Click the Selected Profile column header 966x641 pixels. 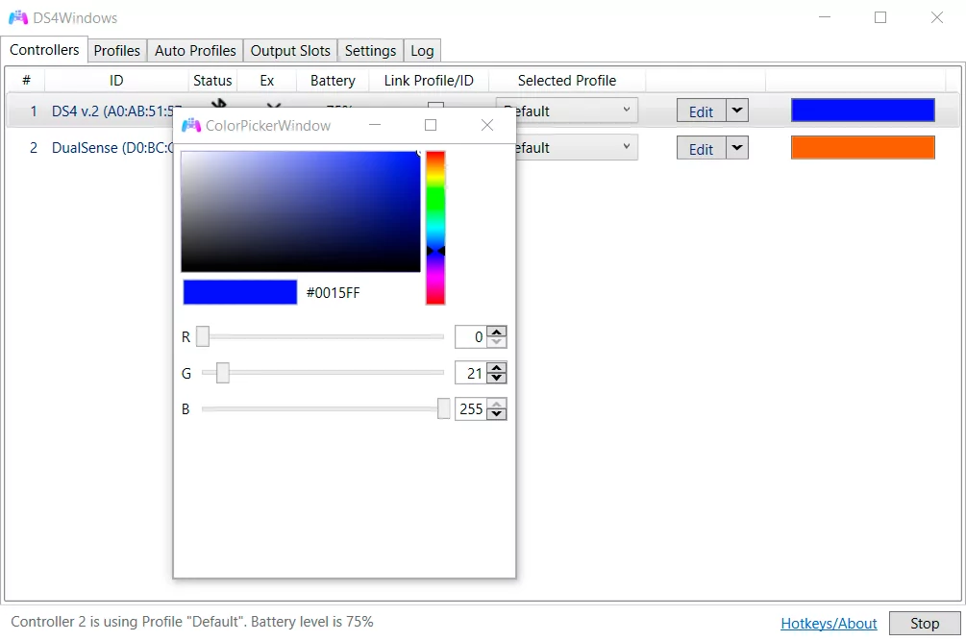click(567, 80)
